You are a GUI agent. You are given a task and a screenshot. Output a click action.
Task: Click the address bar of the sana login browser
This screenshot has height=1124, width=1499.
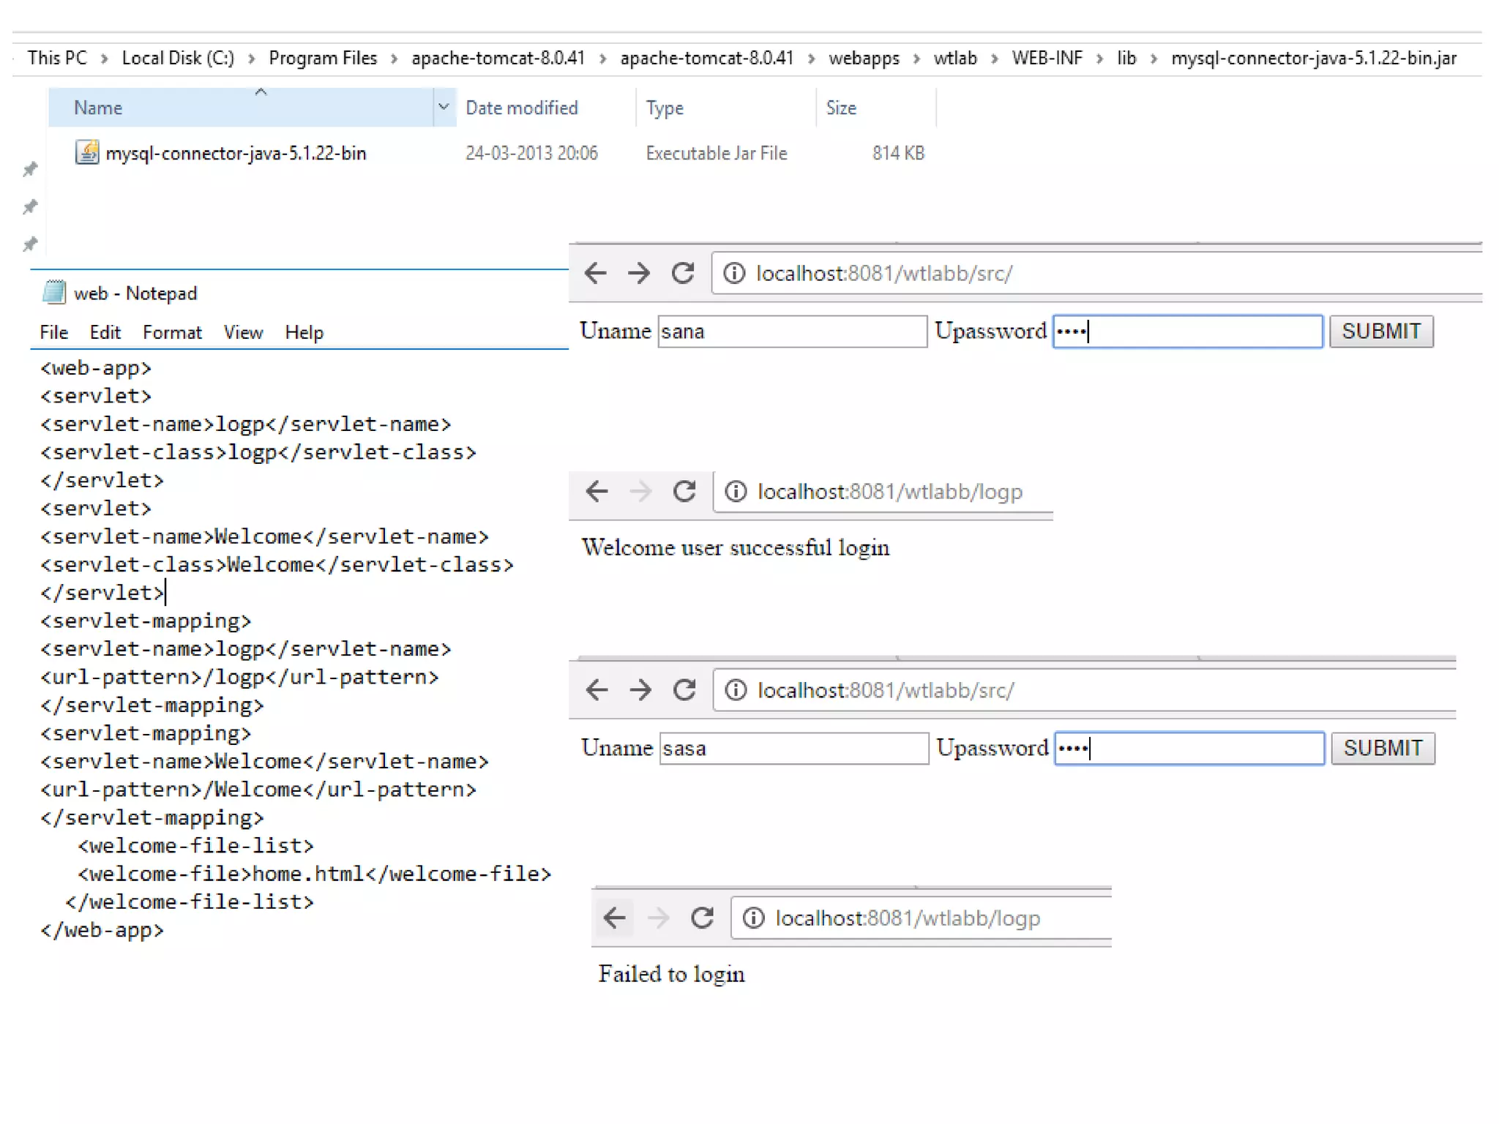tap(1096, 273)
